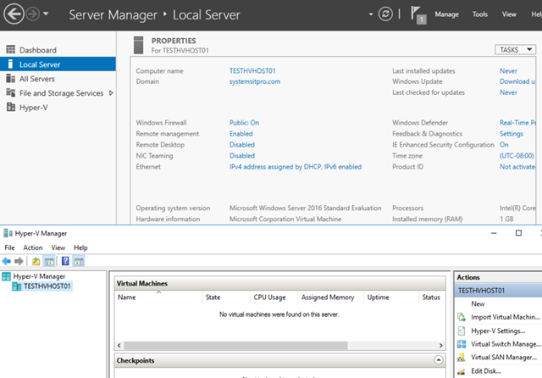Open navigation history dropdown beside forward arrow
The width and height of the screenshot is (542, 378).
click(x=46, y=14)
